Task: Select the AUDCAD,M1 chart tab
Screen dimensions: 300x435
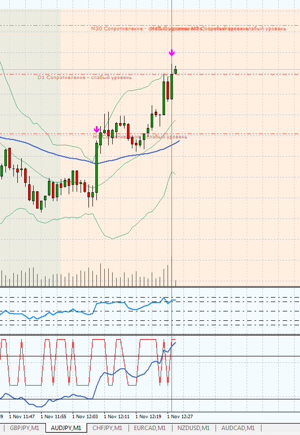Action: 238,428
